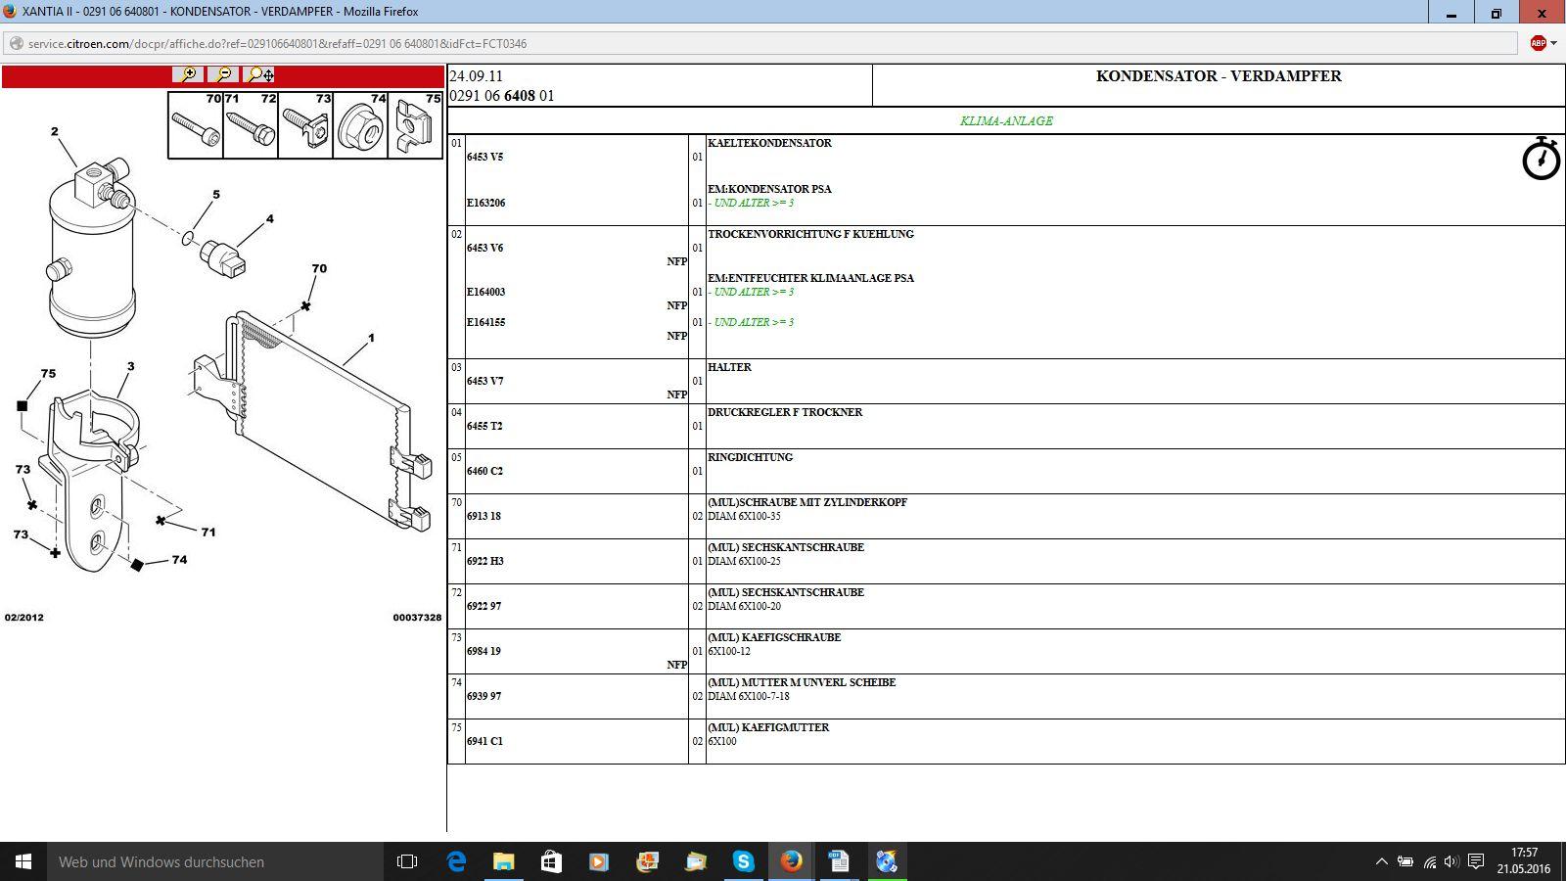This screenshot has width=1566, height=881.
Task: Open File Explorer from the taskbar
Action: (x=503, y=861)
